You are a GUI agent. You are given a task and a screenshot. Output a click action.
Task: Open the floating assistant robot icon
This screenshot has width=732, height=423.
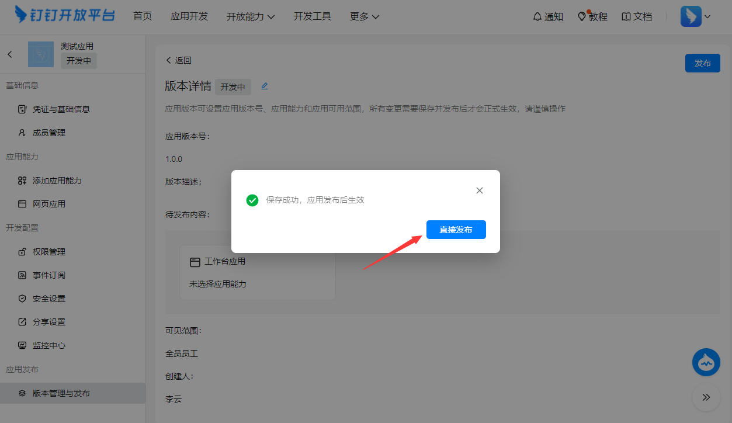pyautogui.click(x=706, y=362)
